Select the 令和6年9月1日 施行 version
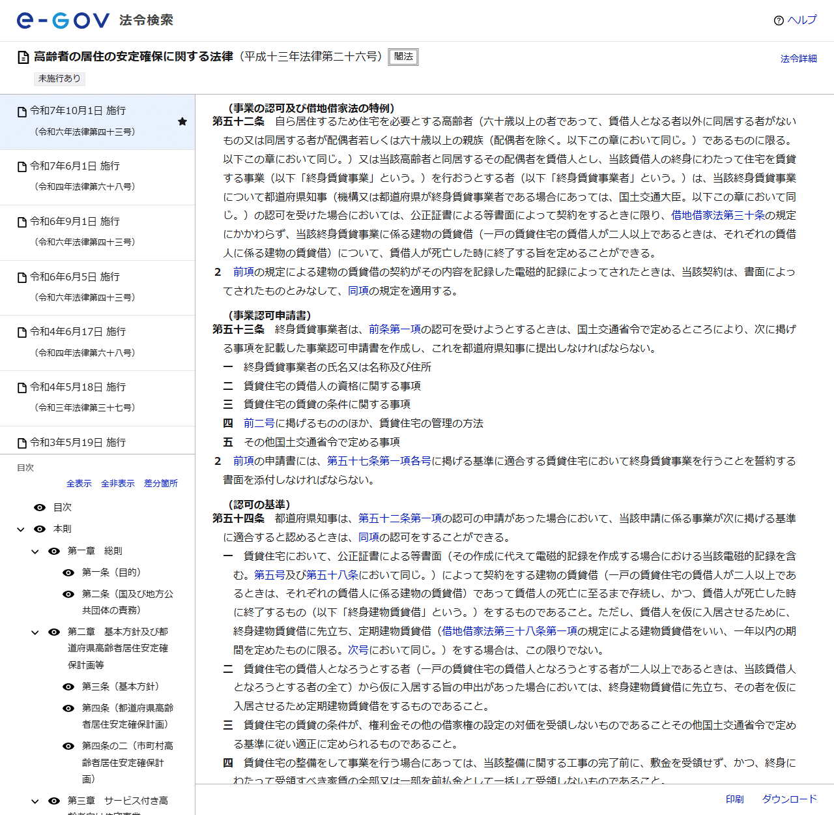 coord(98,233)
